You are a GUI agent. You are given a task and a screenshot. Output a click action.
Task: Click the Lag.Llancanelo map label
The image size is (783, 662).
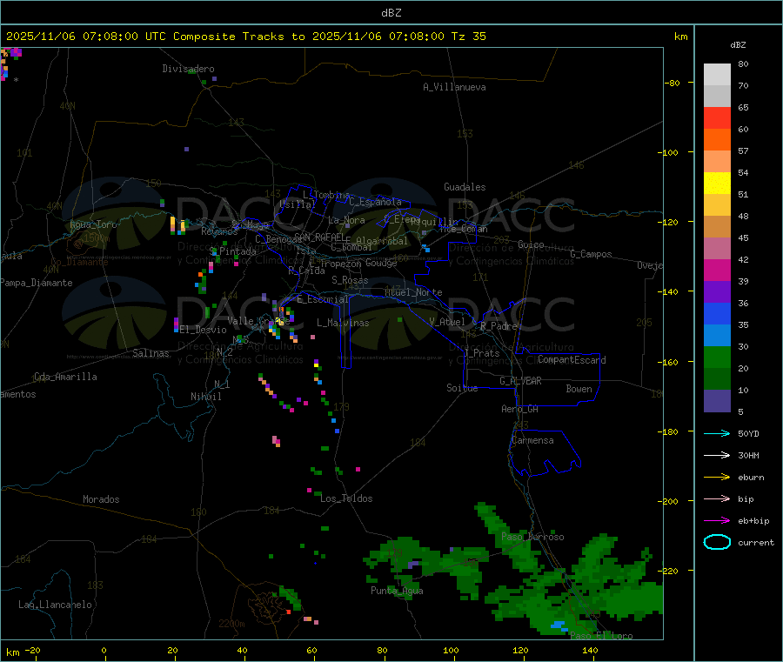[56, 605]
